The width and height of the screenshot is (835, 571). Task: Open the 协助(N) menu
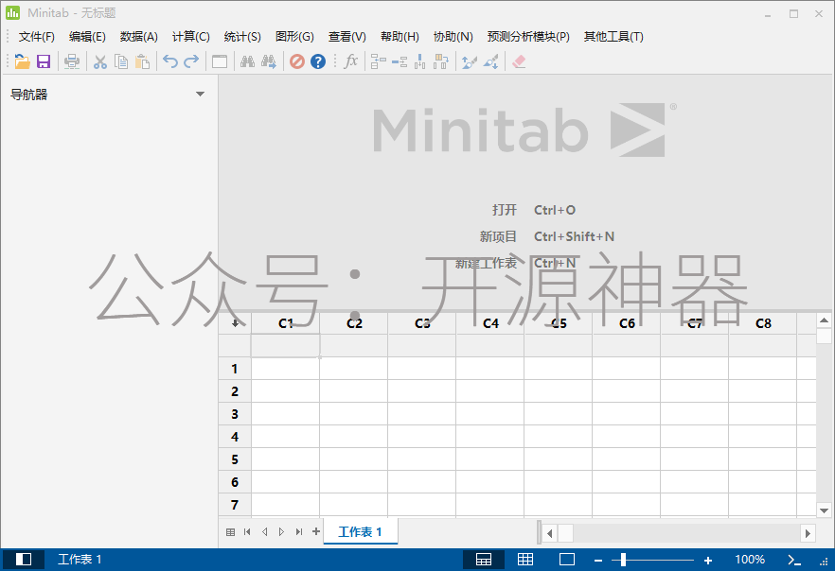pyautogui.click(x=453, y=36)
